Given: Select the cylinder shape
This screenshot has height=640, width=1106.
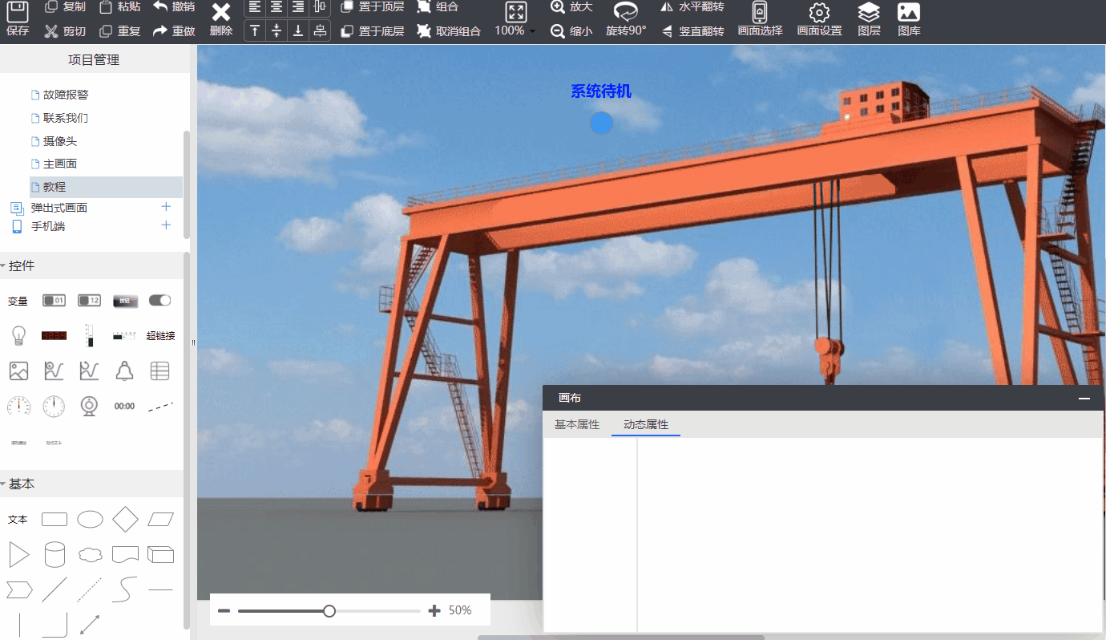Looking at the screenshot, I should coord(54,554).
